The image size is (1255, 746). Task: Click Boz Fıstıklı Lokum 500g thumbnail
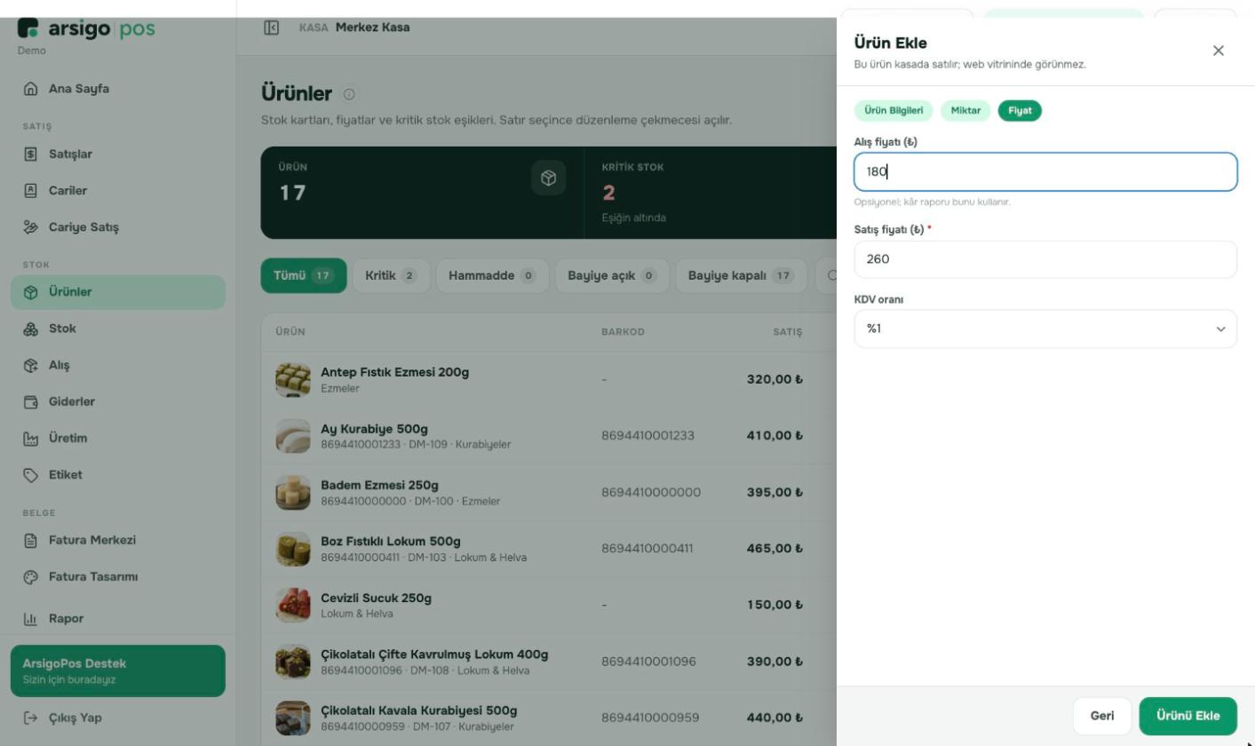click(x=293, y=549)
